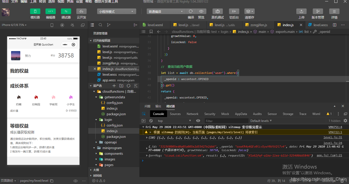Start real device debugging
Image resolution: width=349 pixels, height=184 pixels.
click(x=217, y=11)
